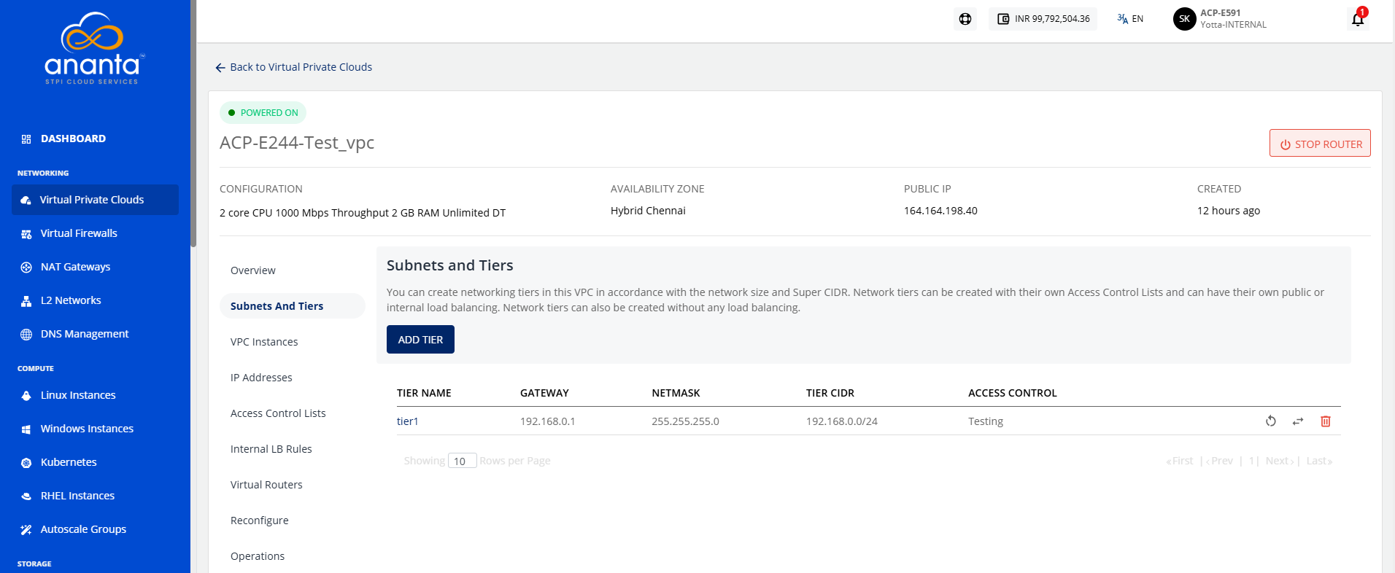Image resolution: width=1395 pixels, height=573 pixels.
Task: Click the Kubernetes sidebar icon
Action: coord(26,462)
